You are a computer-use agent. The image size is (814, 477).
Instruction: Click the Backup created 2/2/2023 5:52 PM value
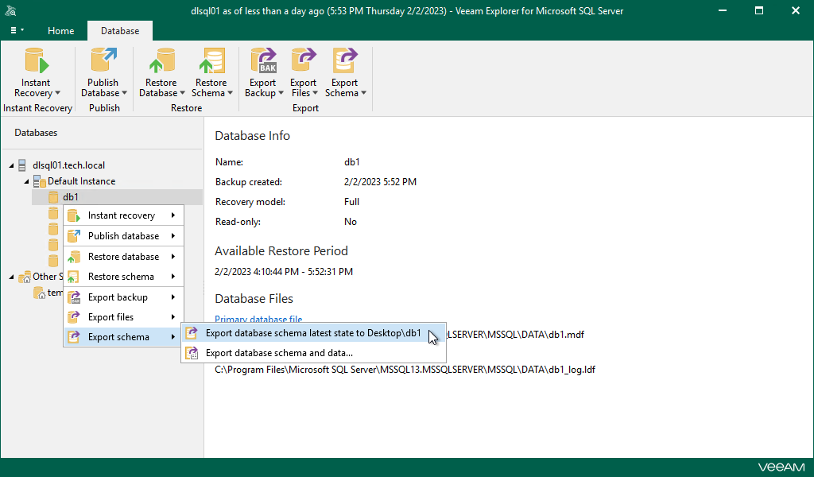pyautogui.click(x=380, y=182)
